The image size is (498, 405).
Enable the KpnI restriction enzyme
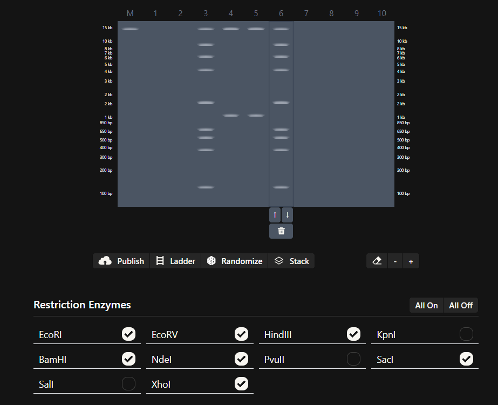pyautogui.click(x=466, y=334)
